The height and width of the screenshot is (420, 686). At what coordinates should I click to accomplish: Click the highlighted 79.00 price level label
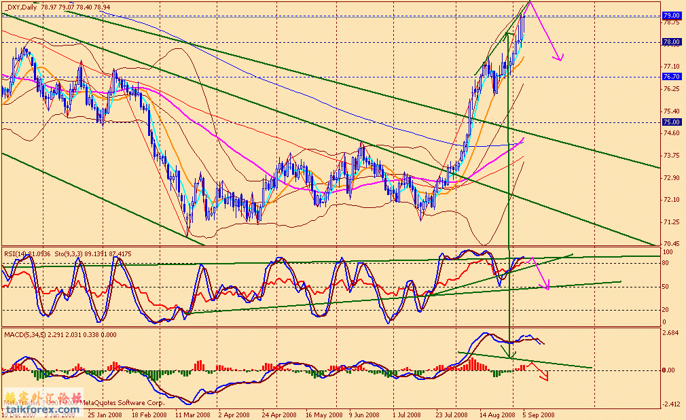click(x=672, y=16)
